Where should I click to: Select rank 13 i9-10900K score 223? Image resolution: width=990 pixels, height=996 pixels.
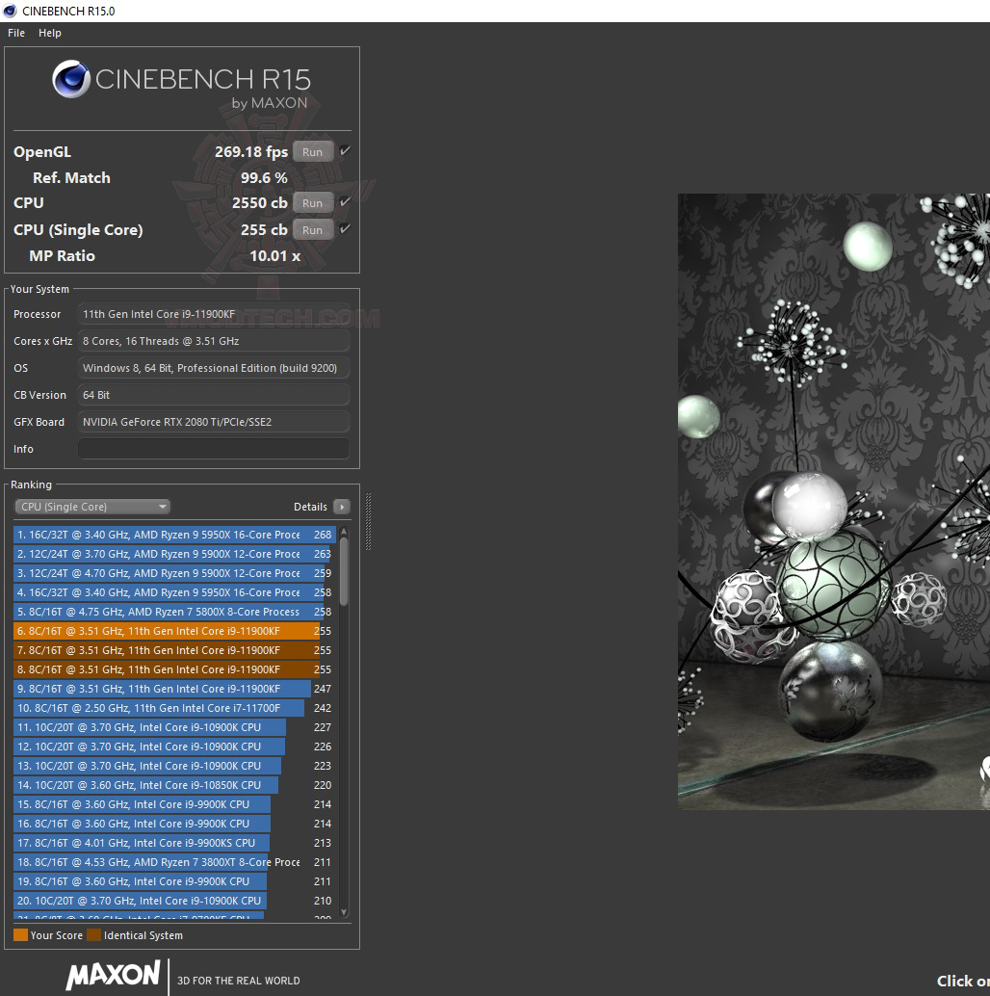tap(174, 766)
